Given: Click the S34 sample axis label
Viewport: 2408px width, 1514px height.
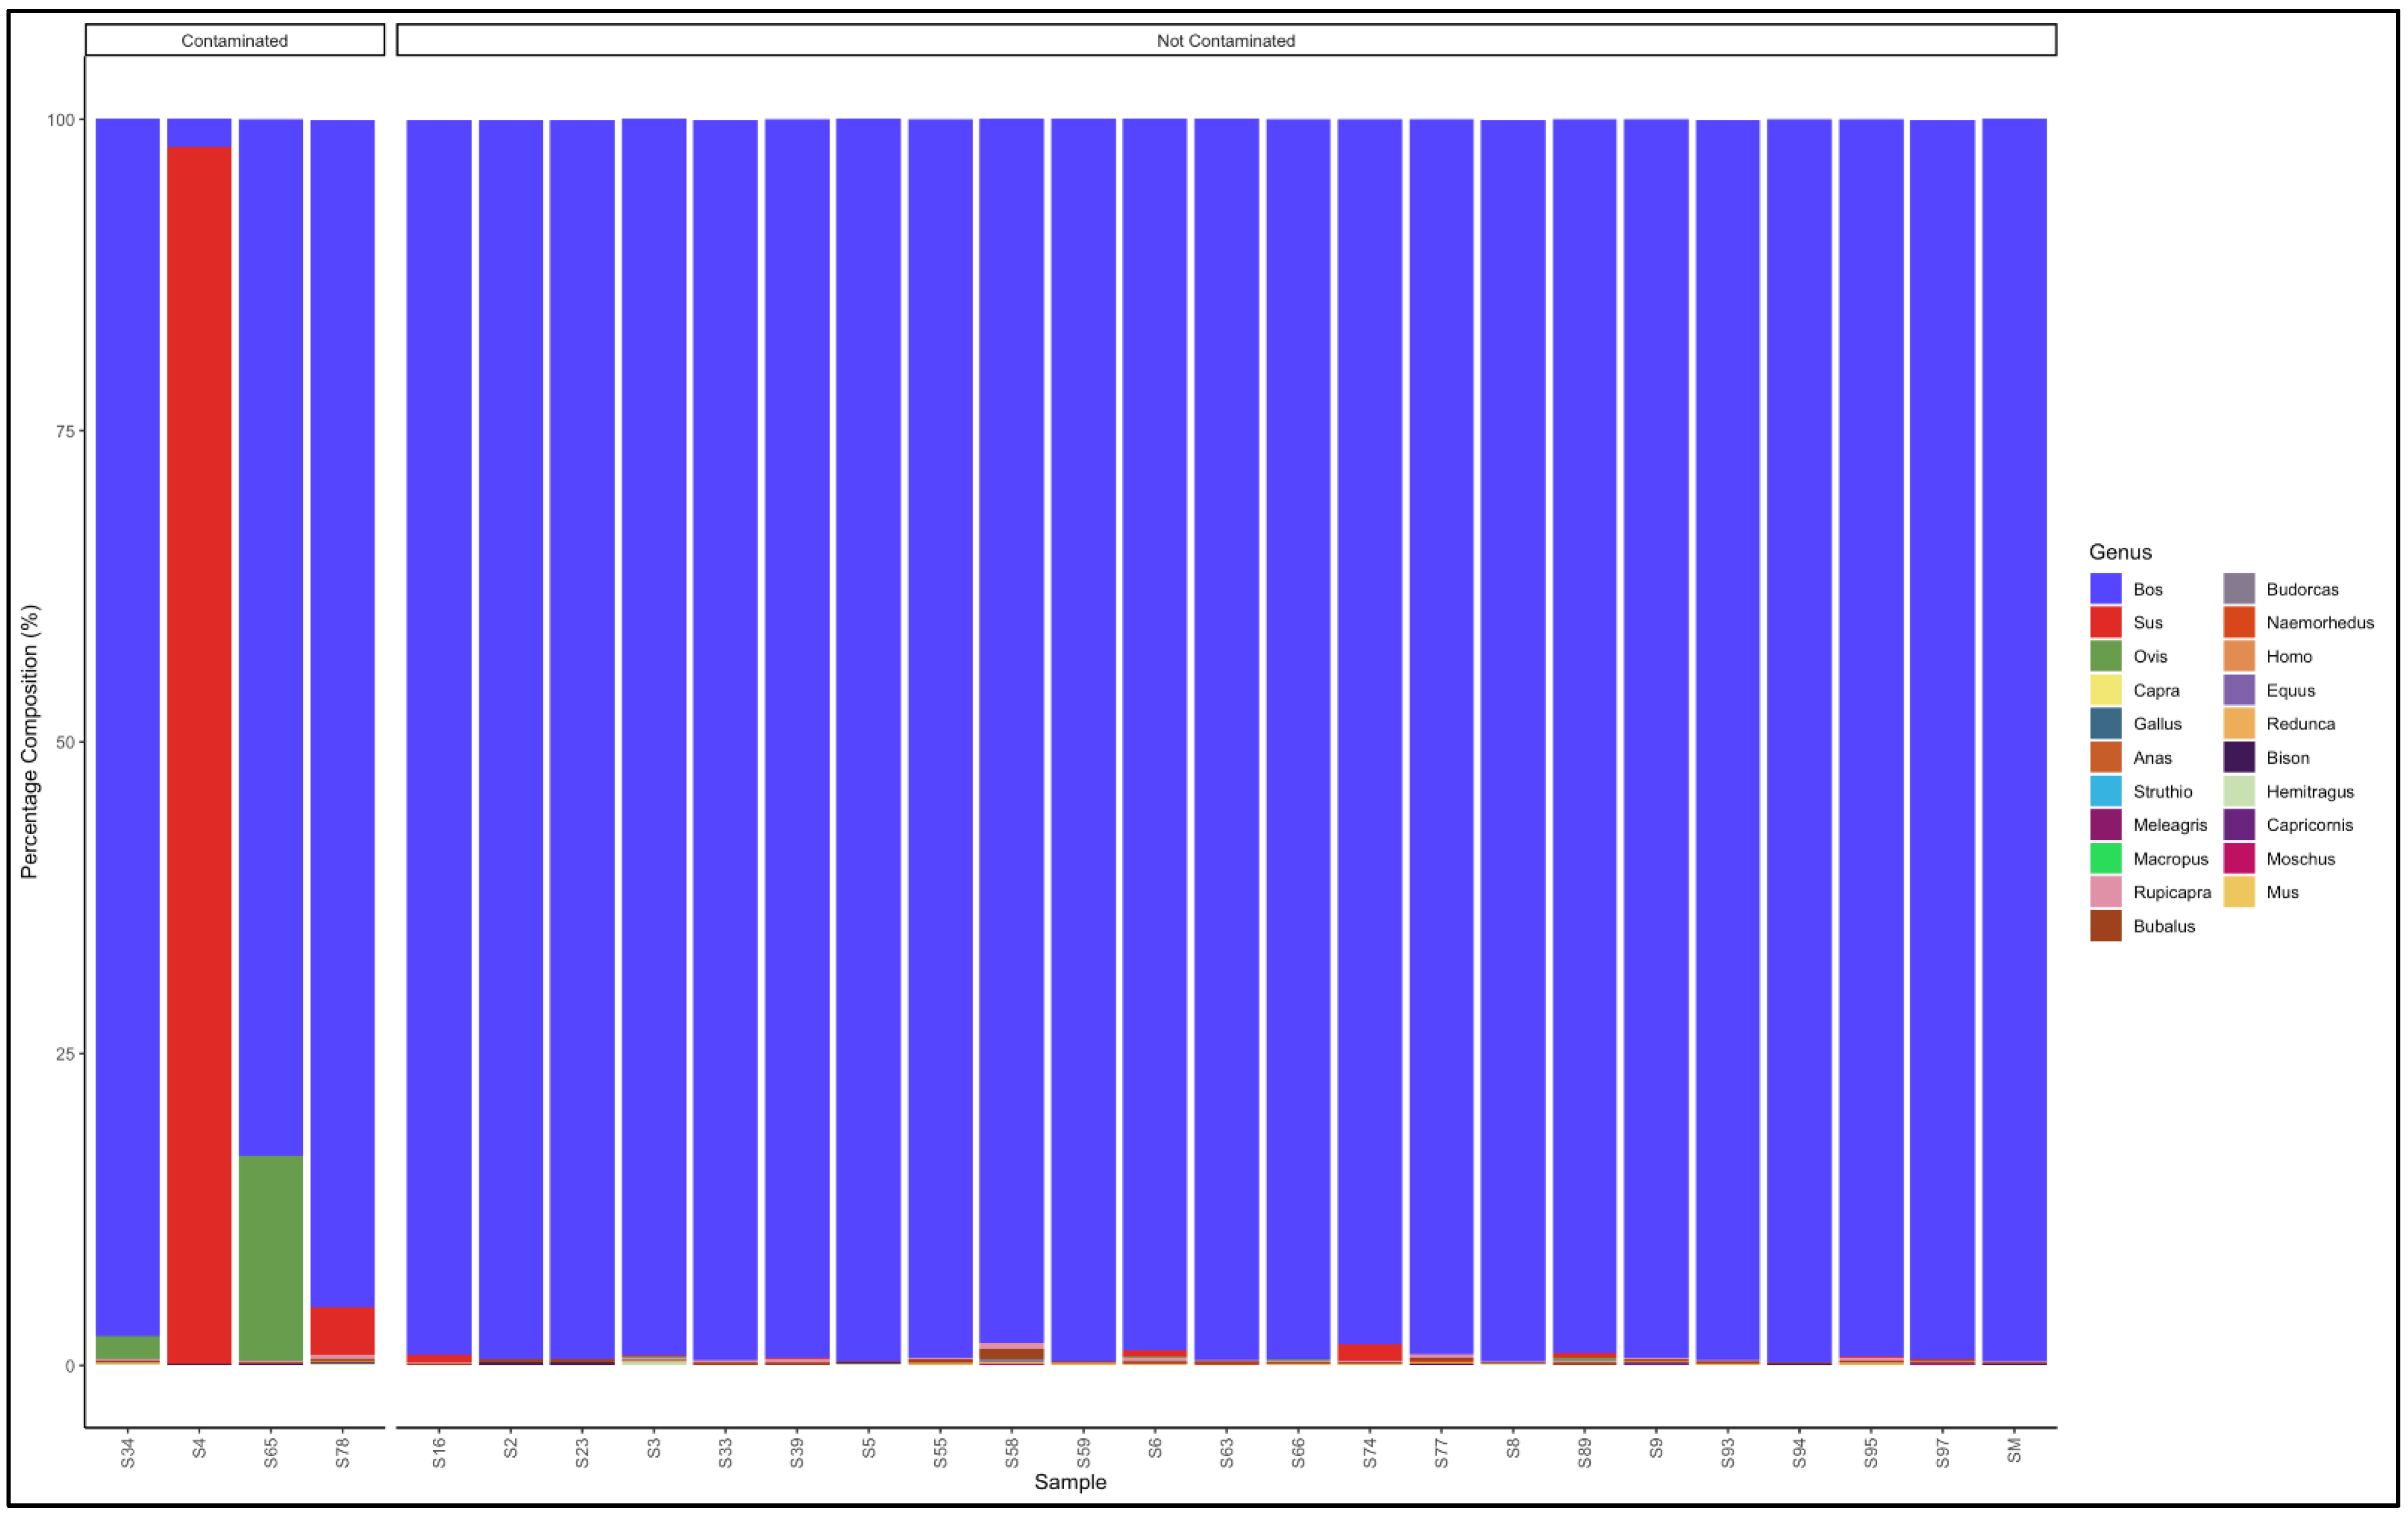Looking at the screenshot, I should pos(127,1453).
